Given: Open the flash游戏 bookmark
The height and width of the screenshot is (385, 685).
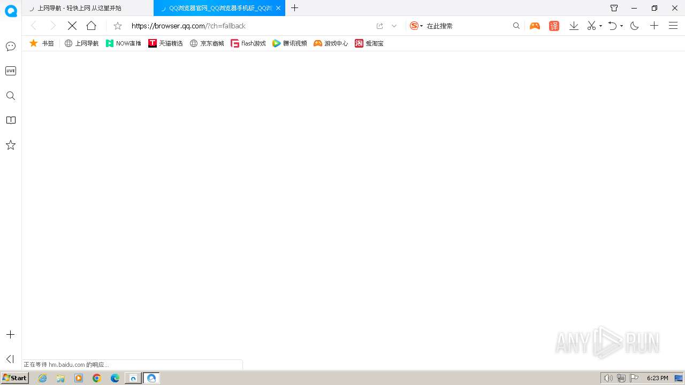Looking at the screenshot, I should coord(248,43).
